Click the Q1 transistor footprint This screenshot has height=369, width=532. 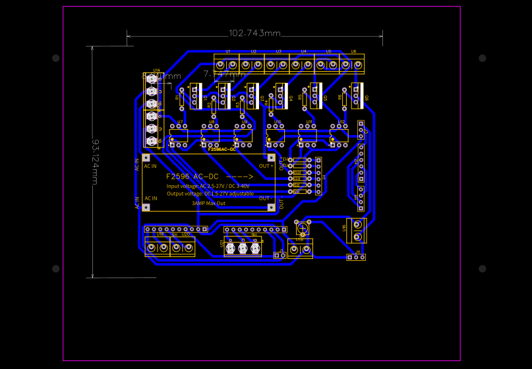click(x=196, y=96)
